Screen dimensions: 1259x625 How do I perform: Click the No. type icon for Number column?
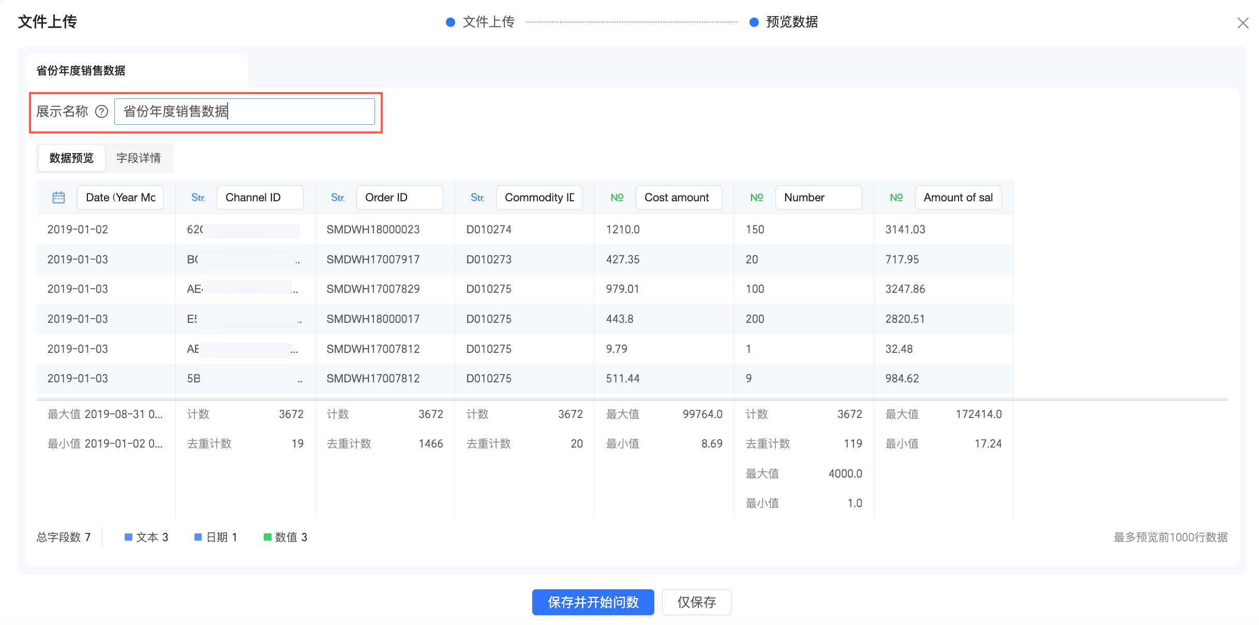[x=757, y=198]
